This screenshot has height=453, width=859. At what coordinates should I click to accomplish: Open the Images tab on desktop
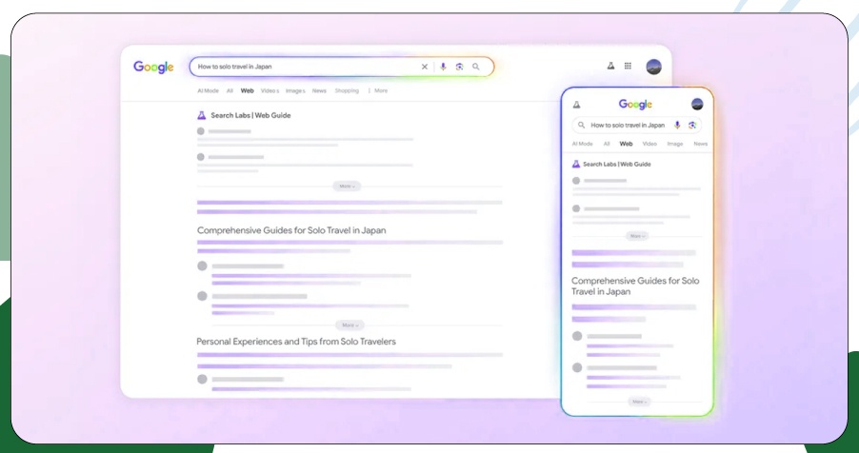coord(295,91)
